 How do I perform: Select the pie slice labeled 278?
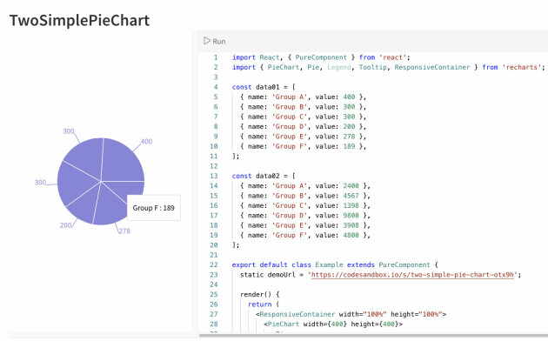point(109,206)
